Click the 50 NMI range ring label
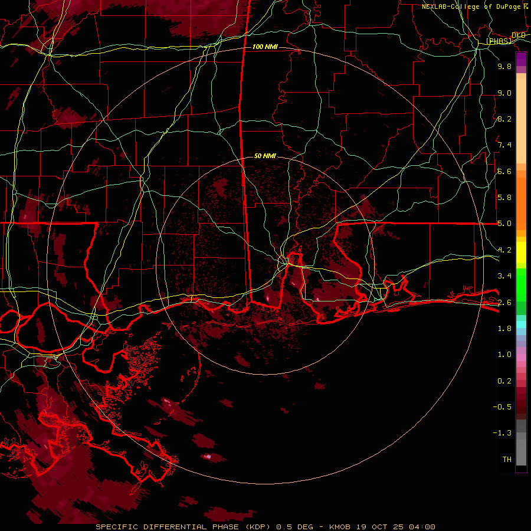531x531 pixels. pos(265,156)
